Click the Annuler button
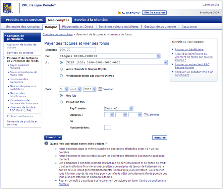 point(160,137)
